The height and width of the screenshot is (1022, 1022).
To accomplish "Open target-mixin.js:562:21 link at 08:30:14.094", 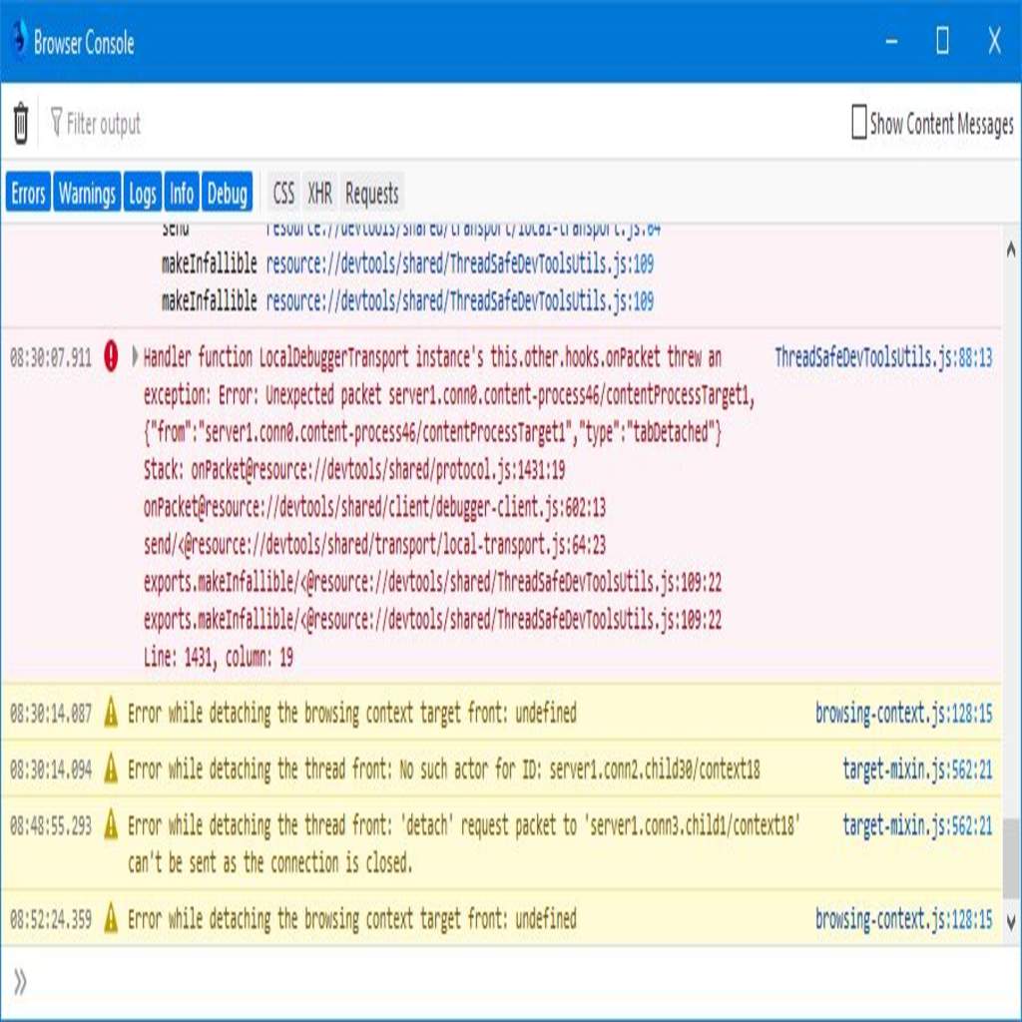I will point(917,769).
